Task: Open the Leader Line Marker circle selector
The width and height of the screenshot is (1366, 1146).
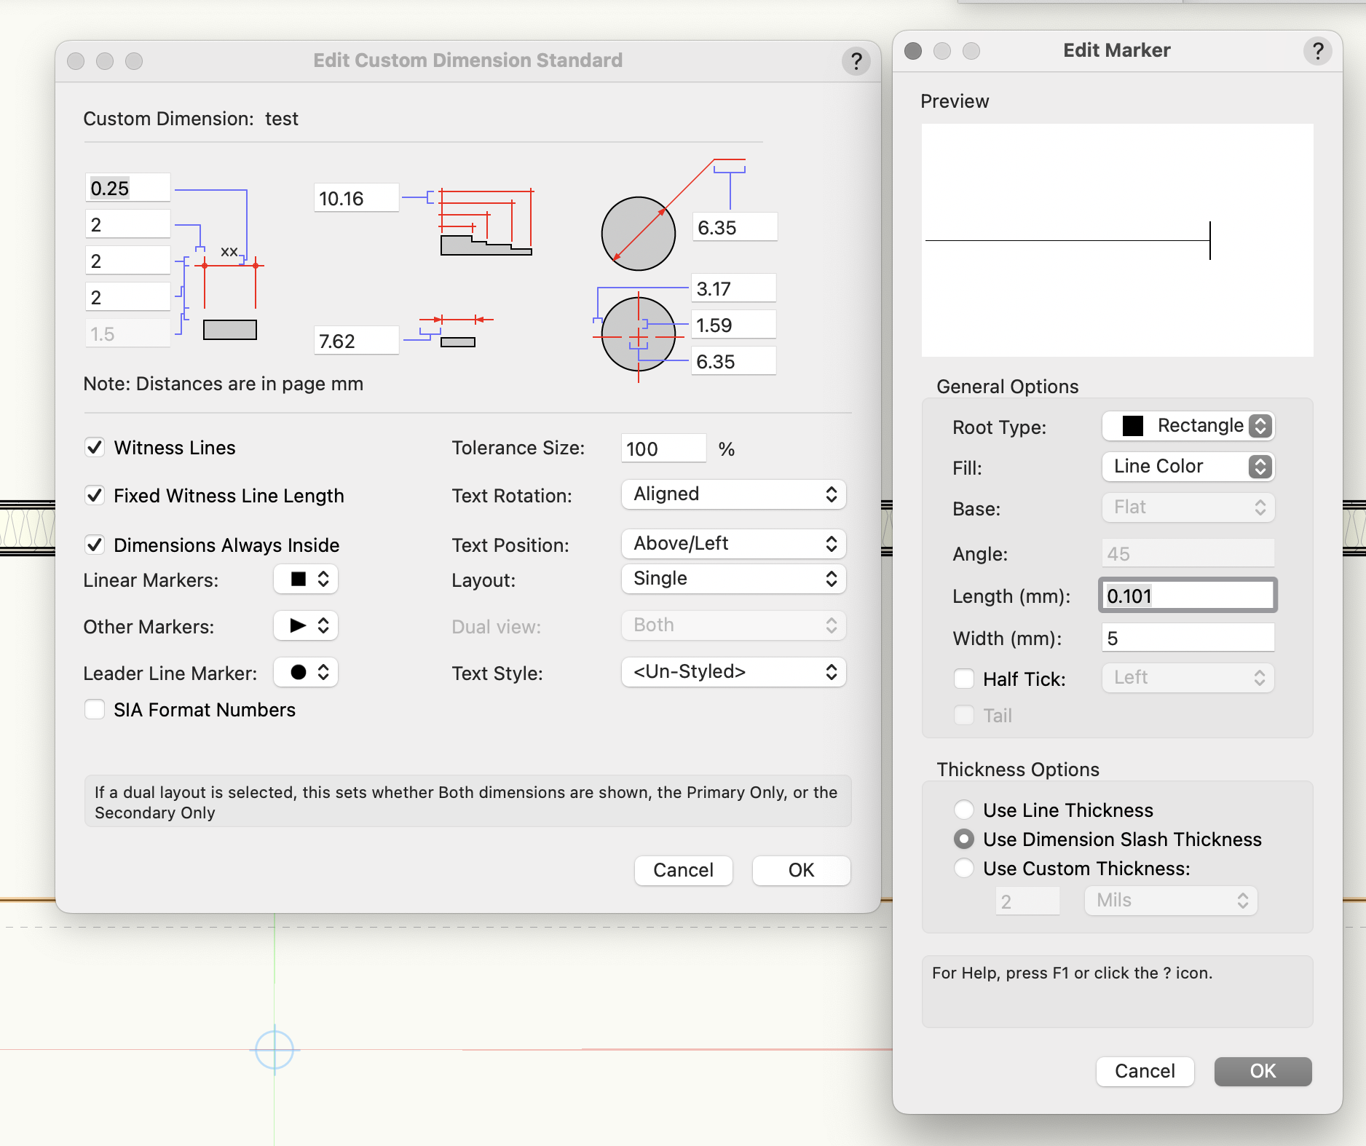Action: point(305,673)
